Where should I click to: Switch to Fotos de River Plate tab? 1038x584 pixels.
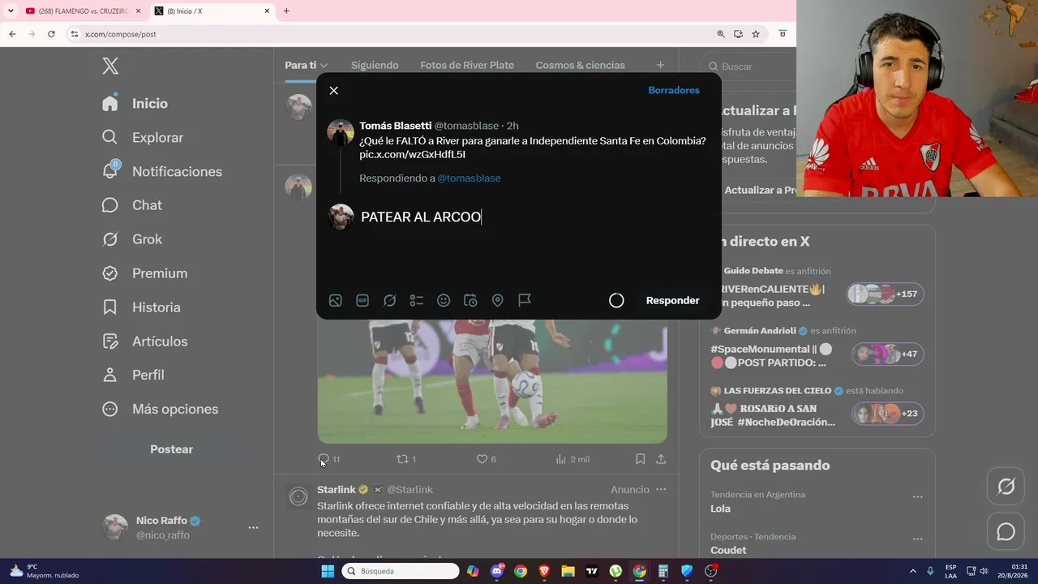pos(467,66)
